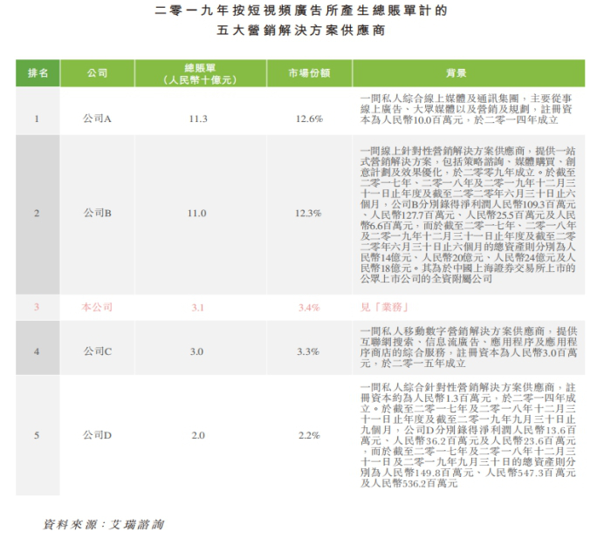Click the 背景 column header

point(469,73)
